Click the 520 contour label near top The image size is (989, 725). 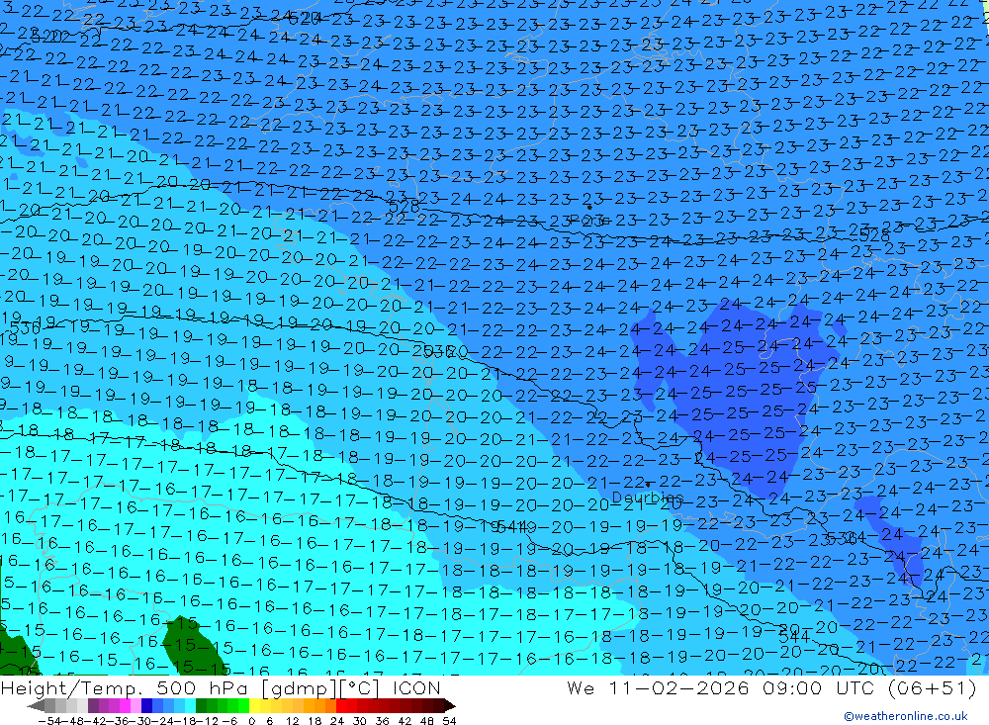[x=305, y=19]
